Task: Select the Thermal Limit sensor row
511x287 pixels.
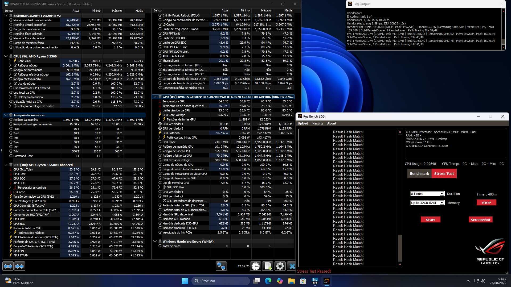Action: tap(223, 61)
